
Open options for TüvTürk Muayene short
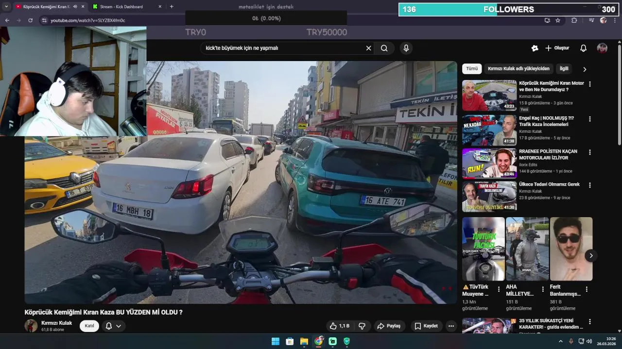click(x=499, y=289)
